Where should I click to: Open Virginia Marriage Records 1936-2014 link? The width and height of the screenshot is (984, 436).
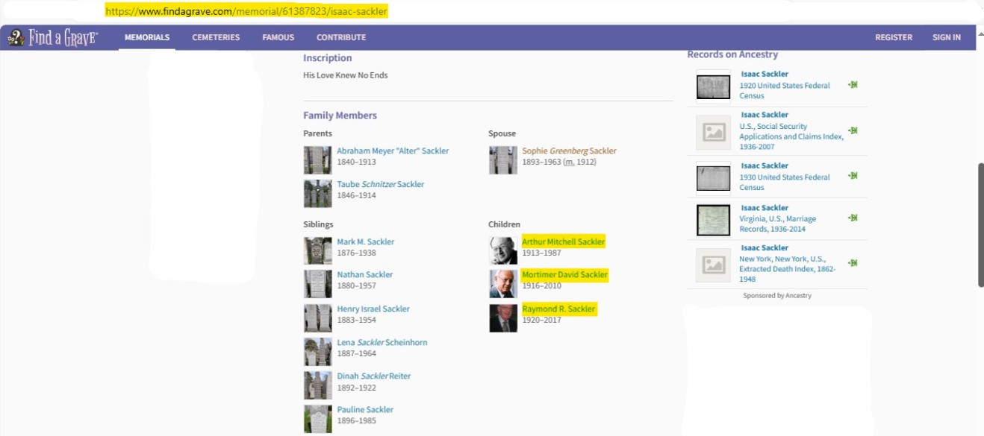tap(778, 224)
